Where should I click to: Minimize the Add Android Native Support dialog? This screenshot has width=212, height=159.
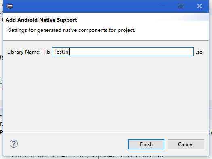(163, 6)
